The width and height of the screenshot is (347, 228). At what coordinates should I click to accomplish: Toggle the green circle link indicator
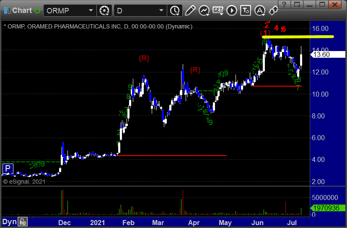pyautogui.click(x=37, y=10)
